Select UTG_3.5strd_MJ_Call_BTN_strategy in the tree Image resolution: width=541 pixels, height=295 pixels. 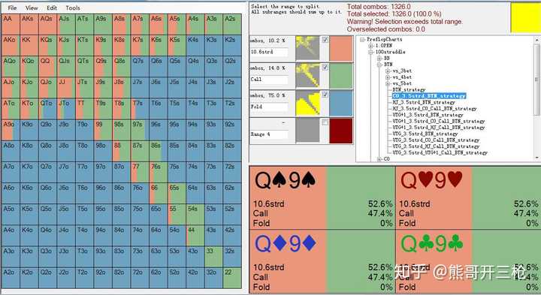pos(436,146)
